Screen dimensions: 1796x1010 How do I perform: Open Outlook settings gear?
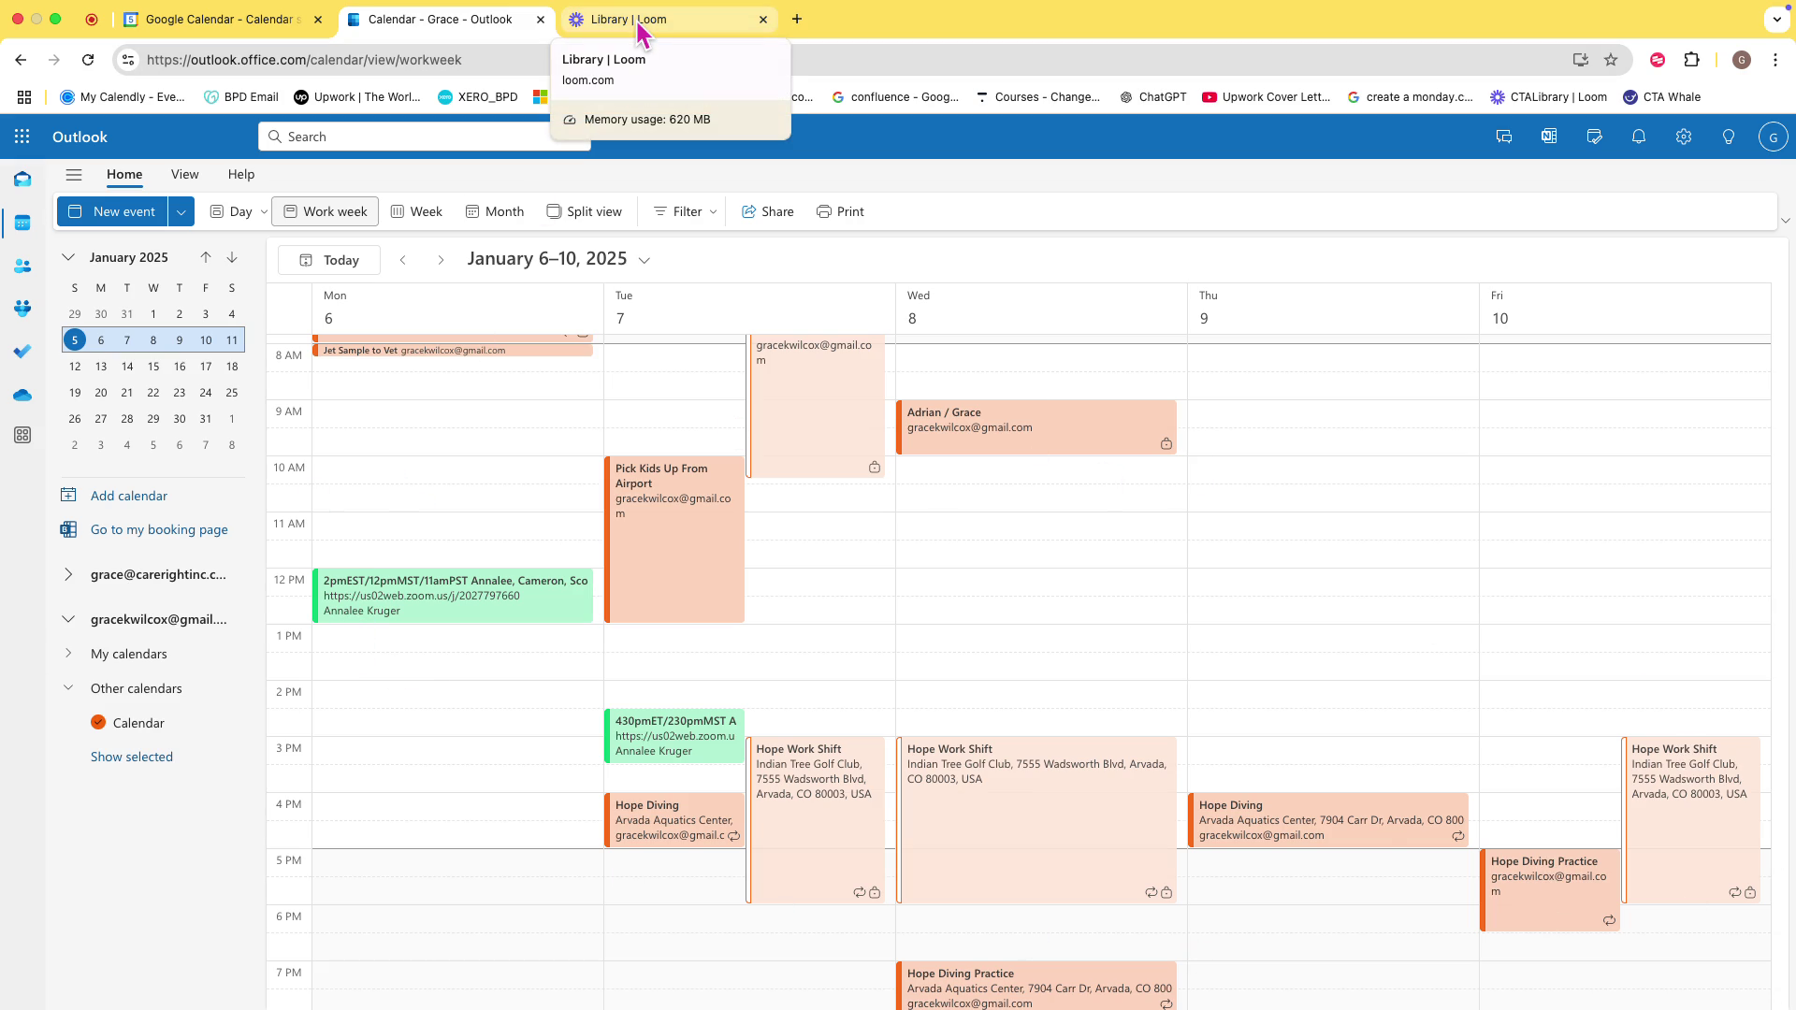[1684, 137]
